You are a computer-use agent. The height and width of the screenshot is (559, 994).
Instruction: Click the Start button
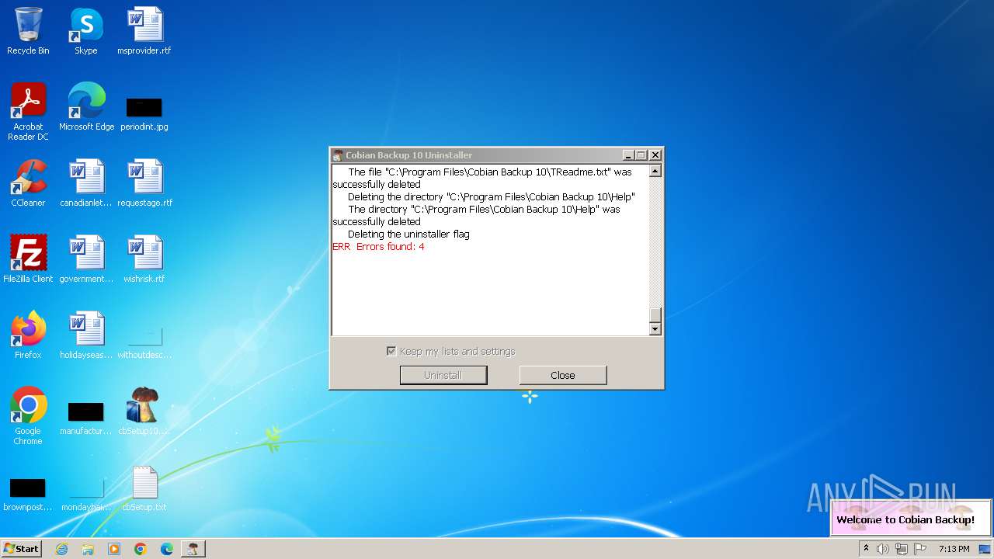click(x=21, y=549)
